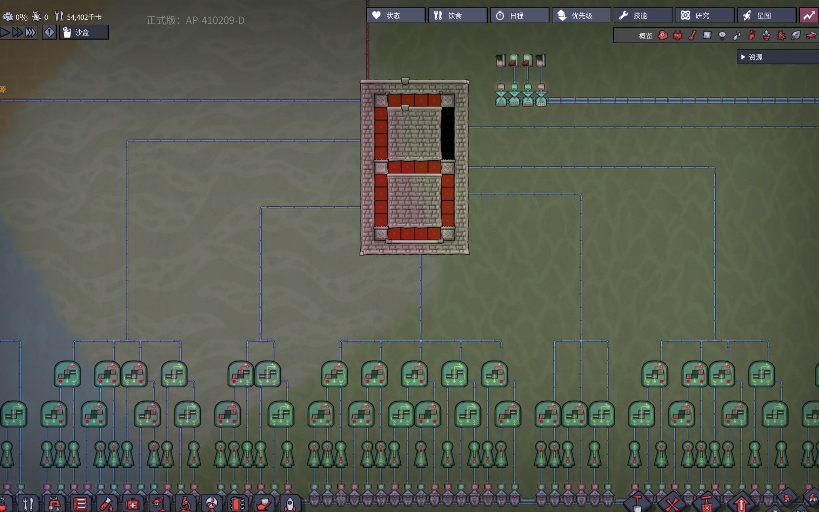The image size is (819, 512).
Task: Click the 54,402千卡 calories readout
Action: click(x=78, y=17)
